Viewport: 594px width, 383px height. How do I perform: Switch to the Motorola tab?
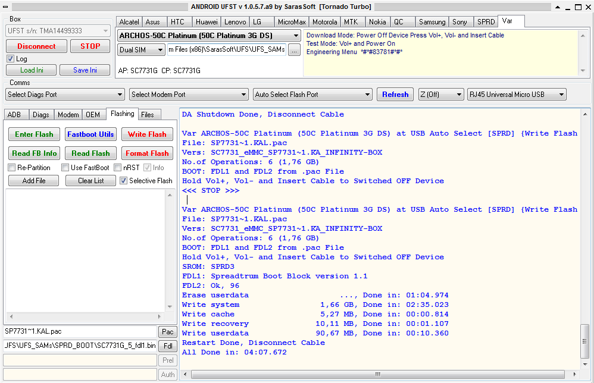point(324,22)
